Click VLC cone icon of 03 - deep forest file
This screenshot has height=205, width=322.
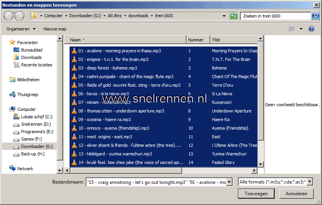[x=74, y=68]
